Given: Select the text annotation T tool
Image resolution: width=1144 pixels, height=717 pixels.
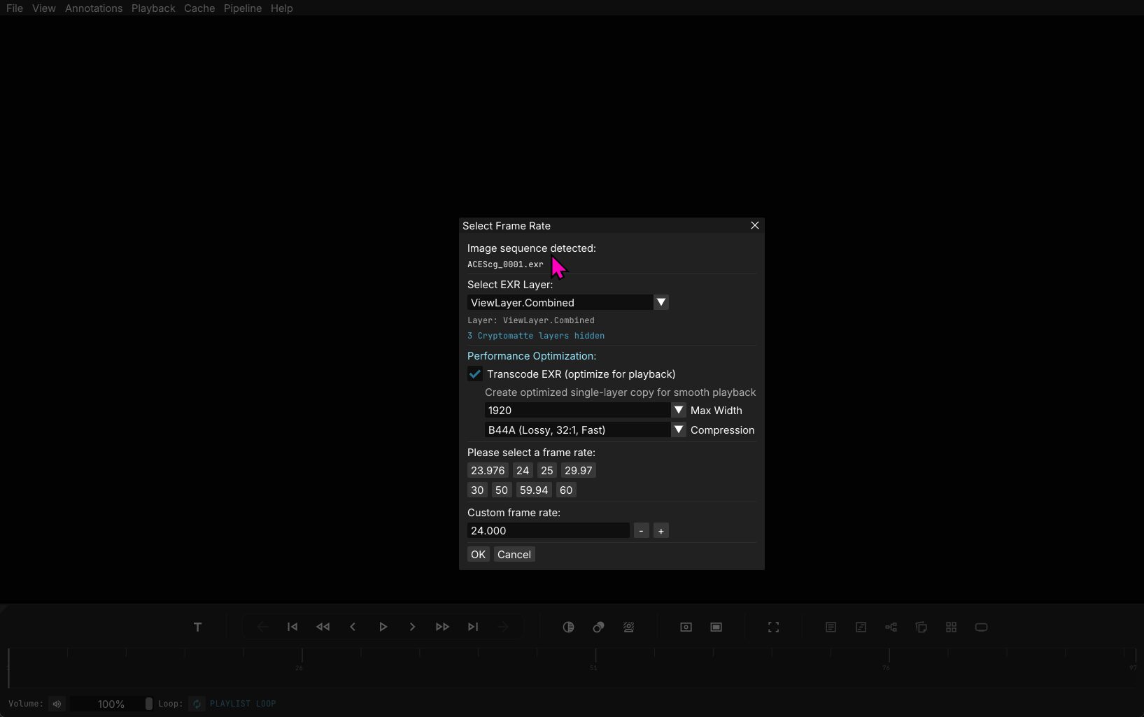Looking at the screenshot, I should click(x=197, y=627).
